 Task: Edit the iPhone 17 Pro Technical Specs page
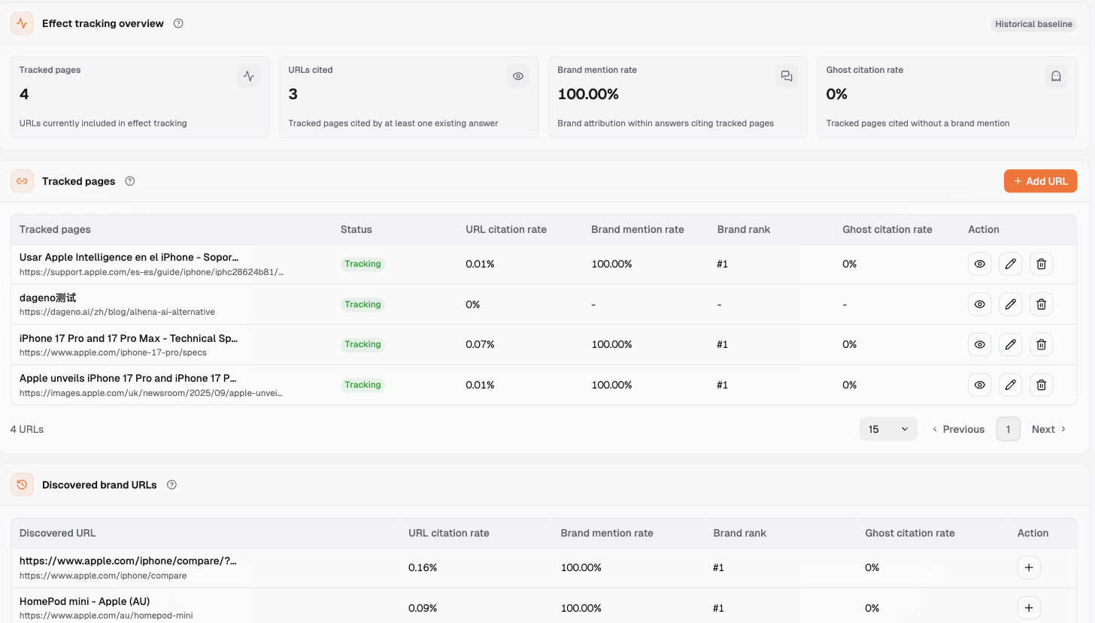(1011, 344)
